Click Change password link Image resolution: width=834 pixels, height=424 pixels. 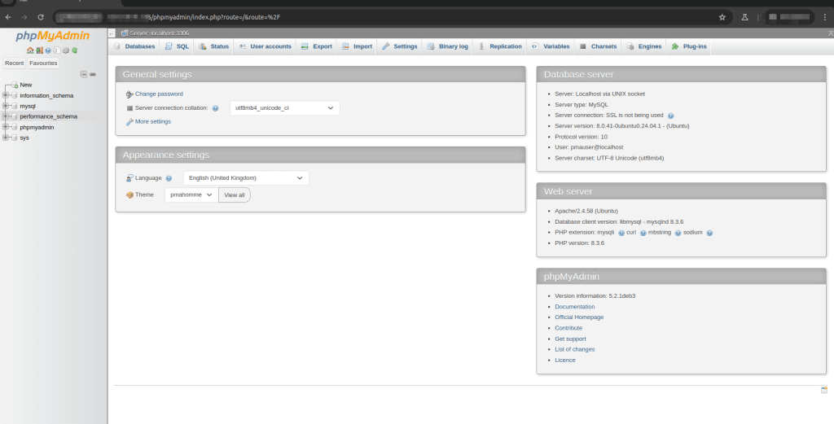click(159, 94)
